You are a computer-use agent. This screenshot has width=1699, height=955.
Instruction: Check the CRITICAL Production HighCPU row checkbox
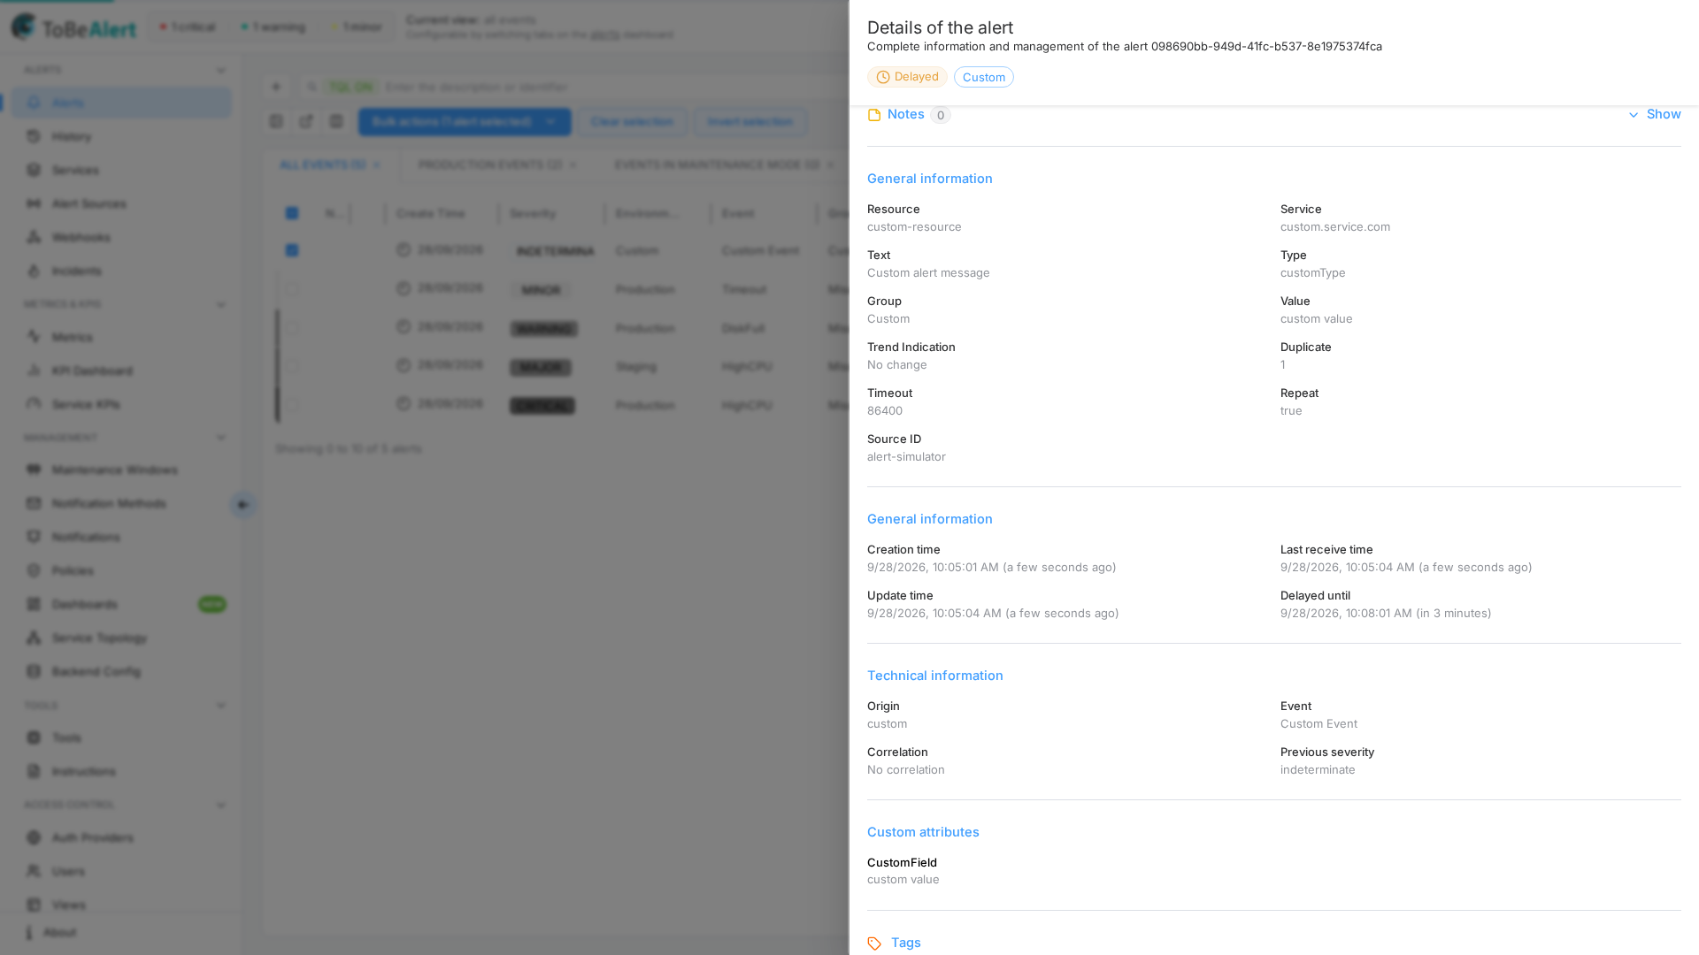[292, 405]
